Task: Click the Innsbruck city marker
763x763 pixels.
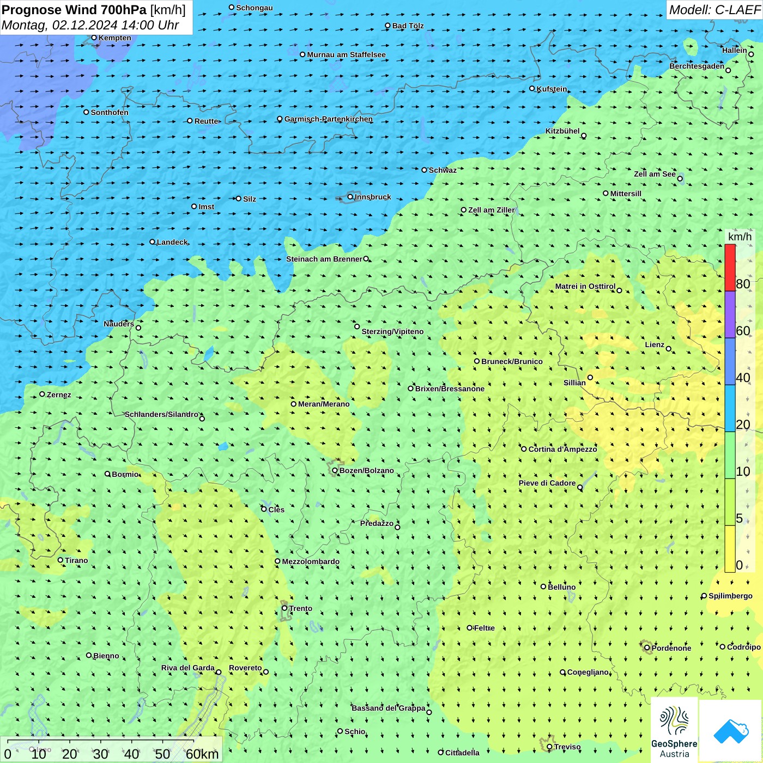Action: [350, 197]
